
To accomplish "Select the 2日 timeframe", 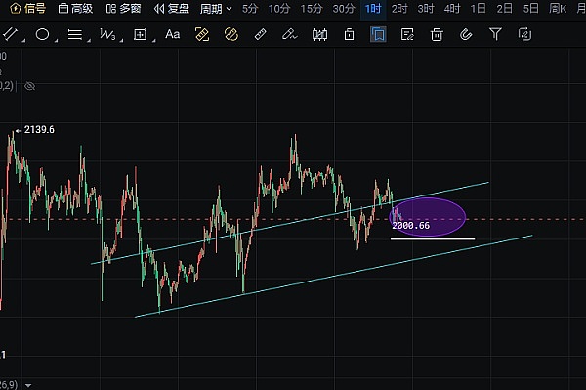I will (x=504, y=8).
